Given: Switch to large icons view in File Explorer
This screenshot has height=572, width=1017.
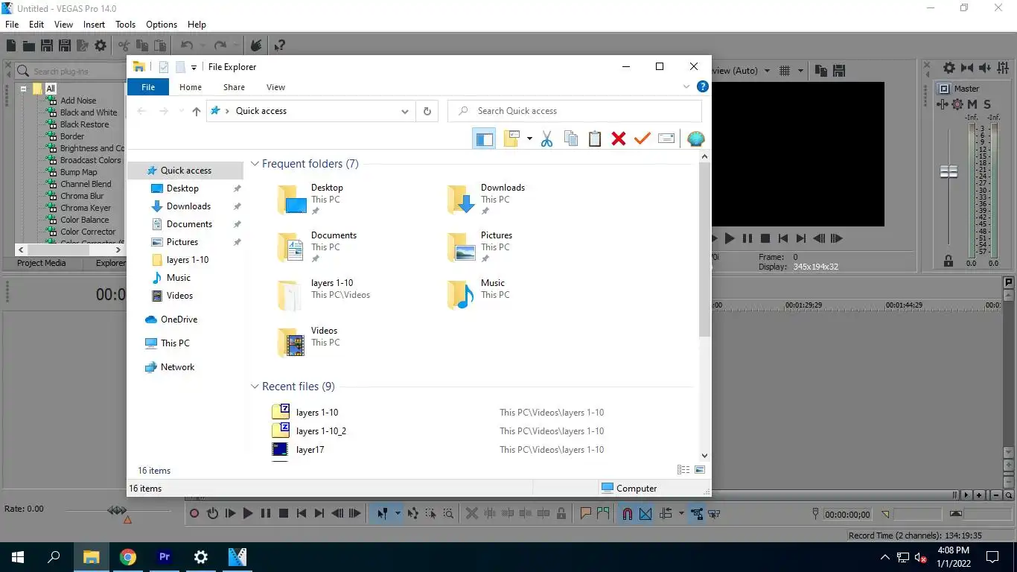Looking at the screenshot, I should pos(700,470).
